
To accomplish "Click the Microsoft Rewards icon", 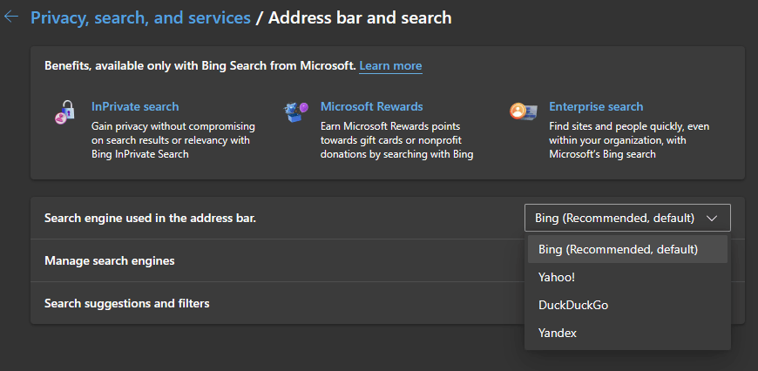I will pos(296,112).
